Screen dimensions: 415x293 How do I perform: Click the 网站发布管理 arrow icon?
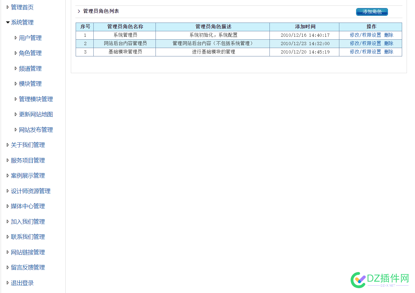(x=16, y=130)
